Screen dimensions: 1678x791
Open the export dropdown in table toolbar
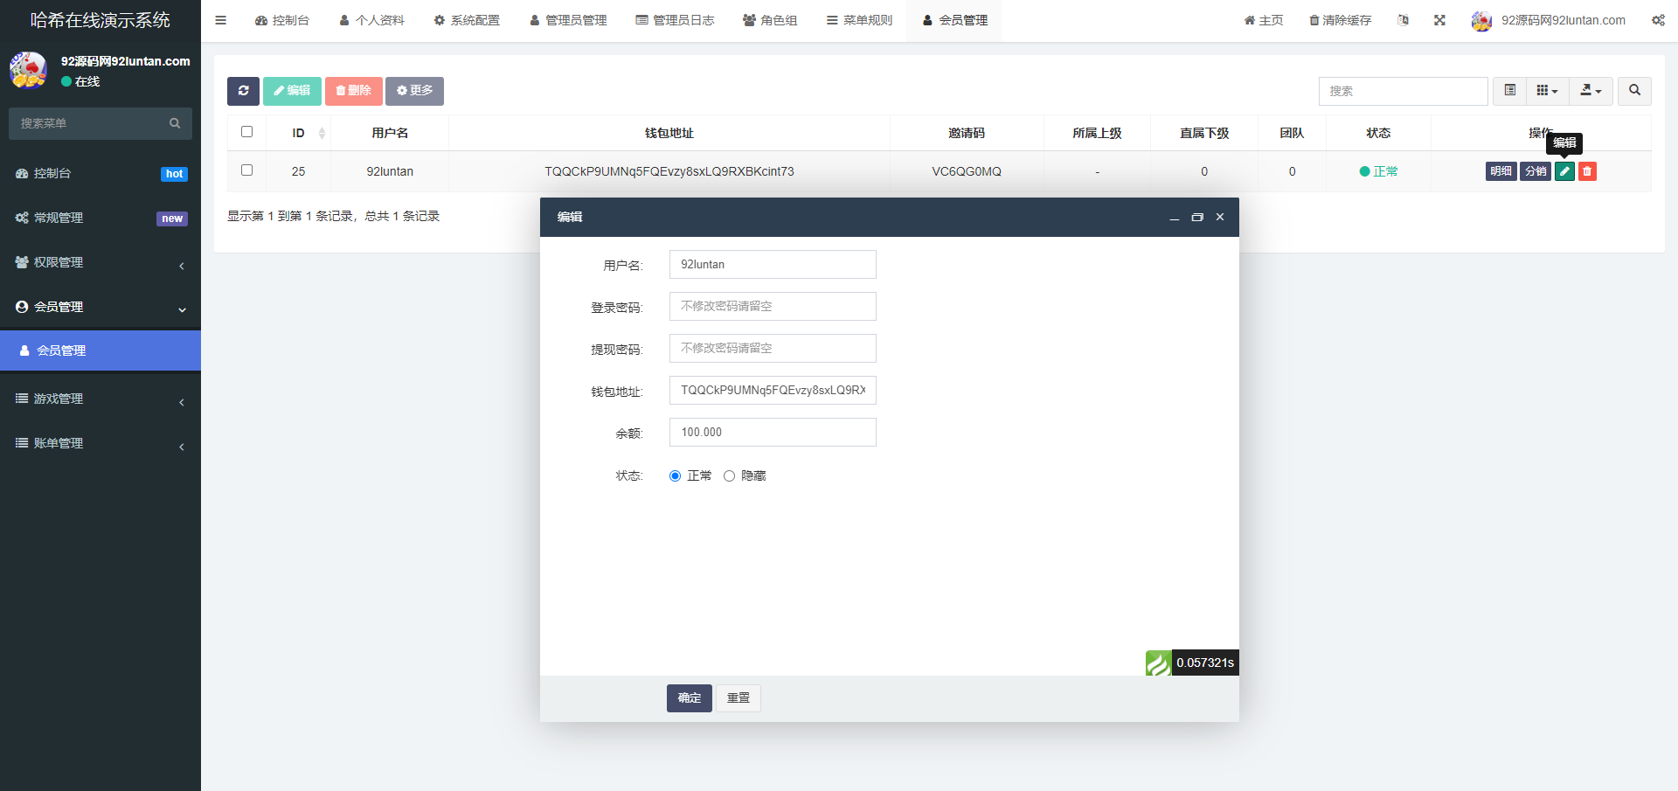point(1591,91)
